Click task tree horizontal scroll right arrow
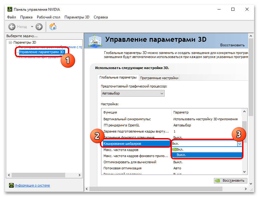Screen dimensions: 259x197 coord(80,175)
